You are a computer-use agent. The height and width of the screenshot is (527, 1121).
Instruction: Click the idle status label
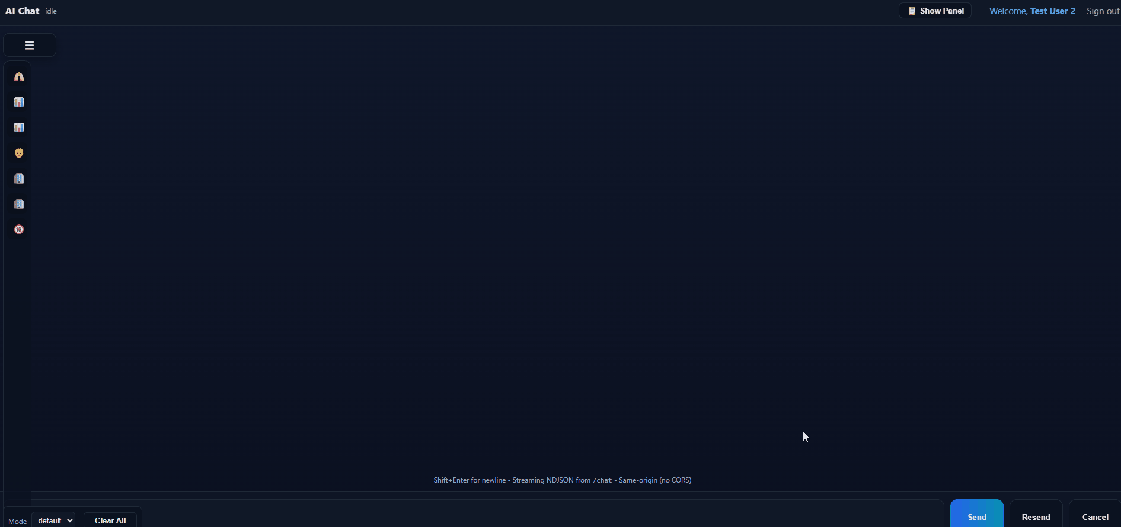(51, 11)
